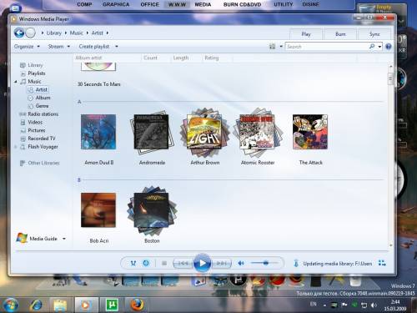
Task: Expand the Create playlist dropdown arrow
Action: pos(117,47)
